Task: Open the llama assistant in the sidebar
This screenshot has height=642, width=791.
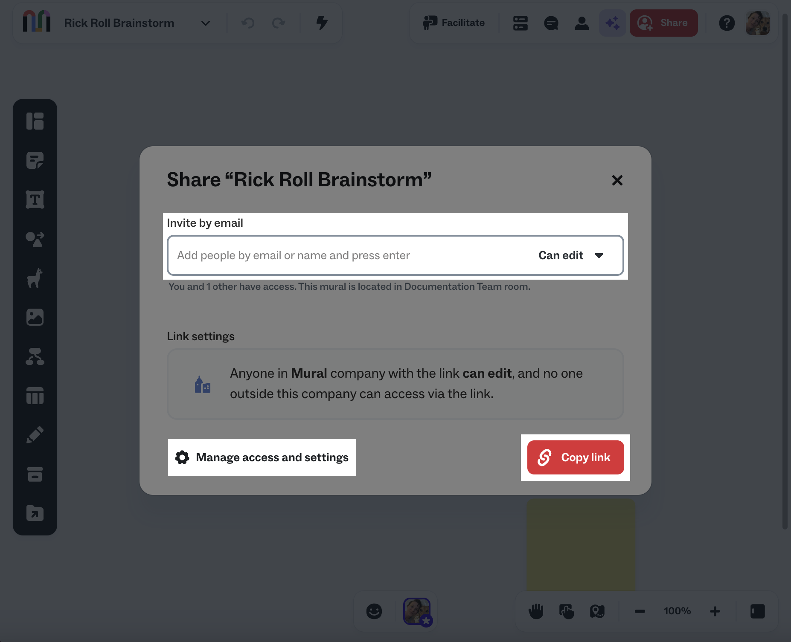Action: [35, 277]
